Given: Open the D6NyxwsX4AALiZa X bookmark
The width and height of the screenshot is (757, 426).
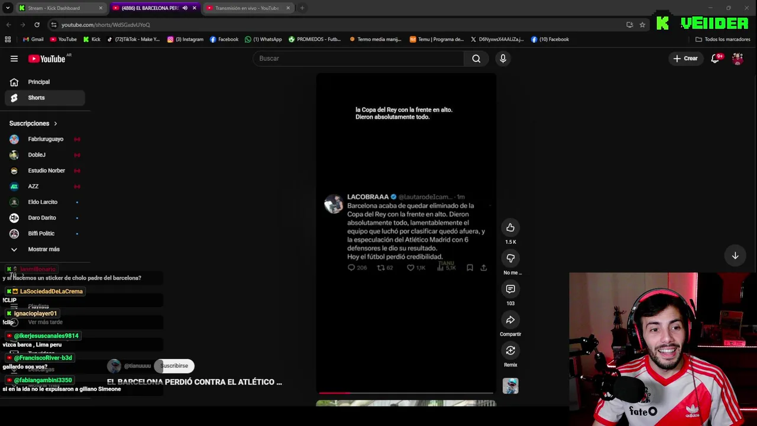Looking at the screenshot, I should pos(497,40).
